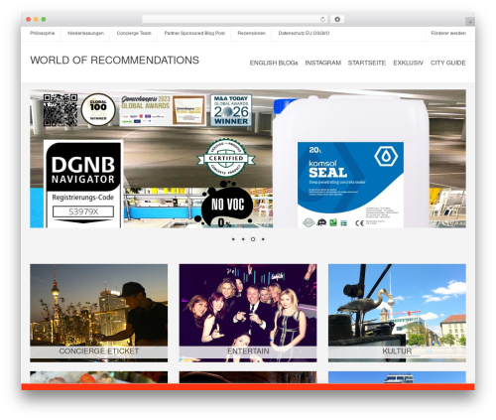The width and height of the screenshot is (496, 420).
Task: Click the macOS close window button
Action: pos(29,20)
